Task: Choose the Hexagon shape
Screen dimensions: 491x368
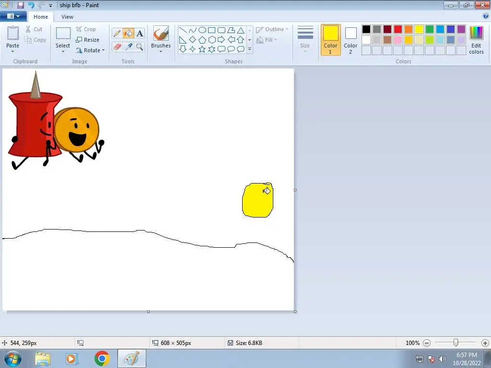Action: coord(211,40)
